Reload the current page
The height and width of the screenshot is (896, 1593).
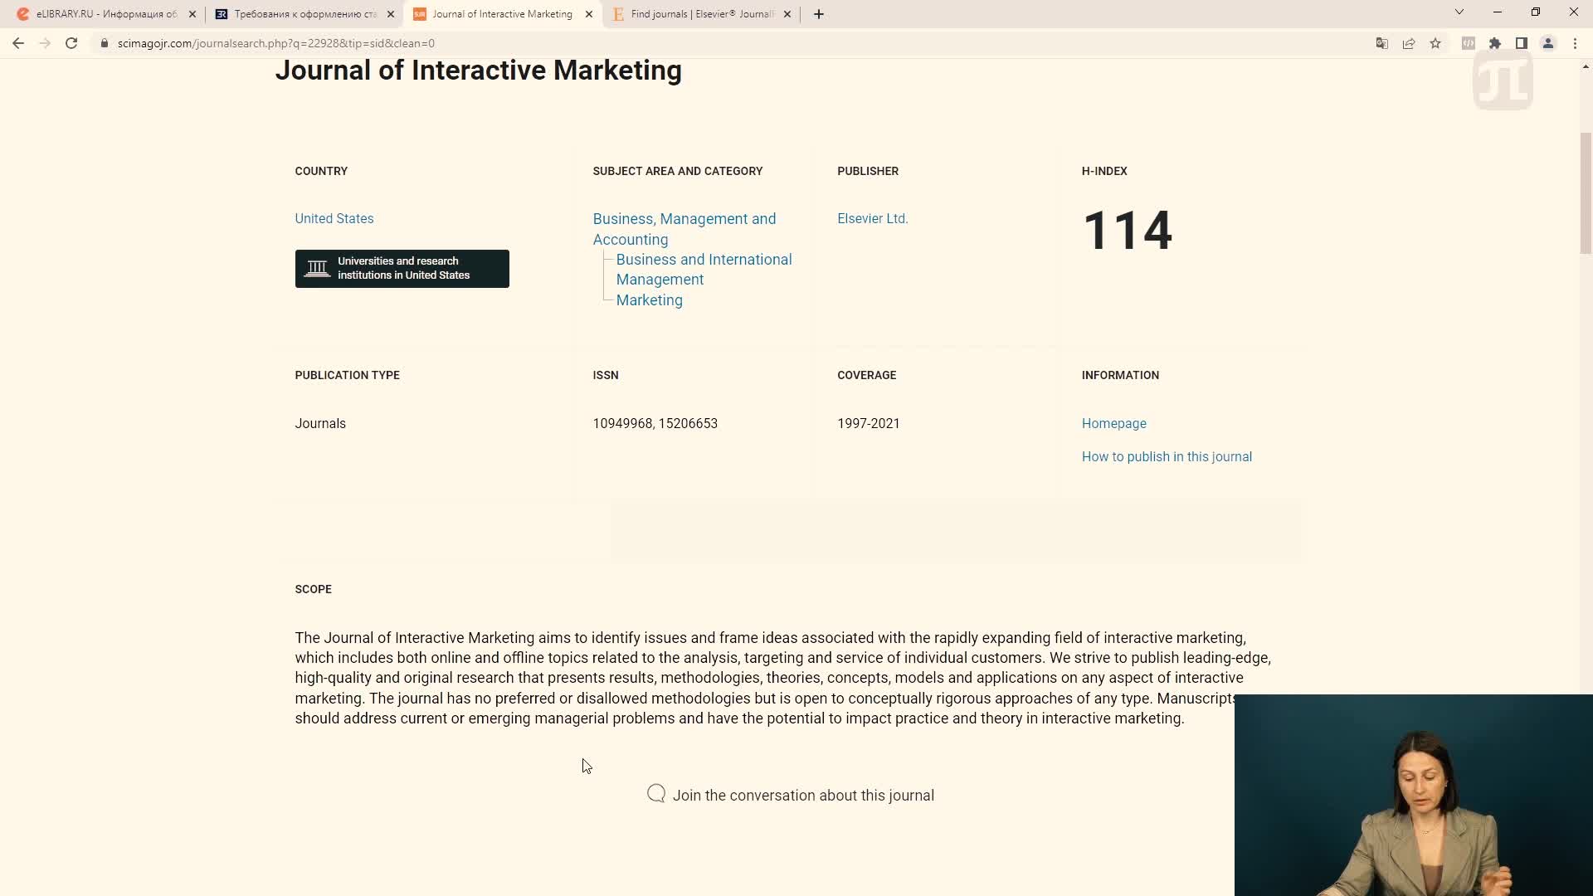[71, 43]
